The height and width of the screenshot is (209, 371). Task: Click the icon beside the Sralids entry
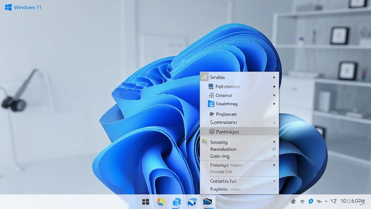click(204, 77)
